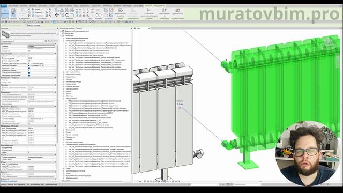Collapse the Механизмы - Расход properties group
Viewport: 343px width, 193px height.
(55, 107)
